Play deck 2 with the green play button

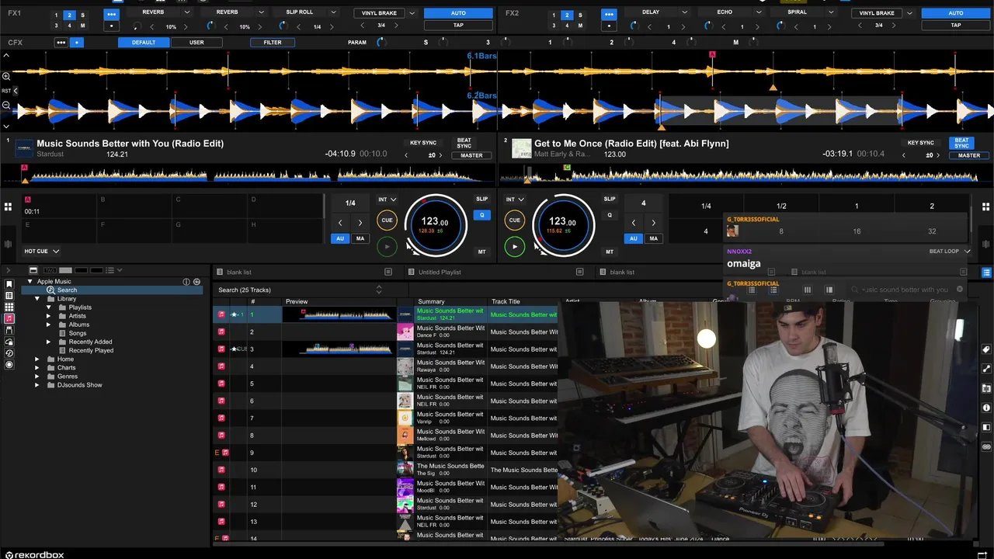(x=514, y=246)
